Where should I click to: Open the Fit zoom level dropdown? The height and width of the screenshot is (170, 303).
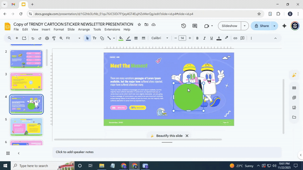pos(73,38)
